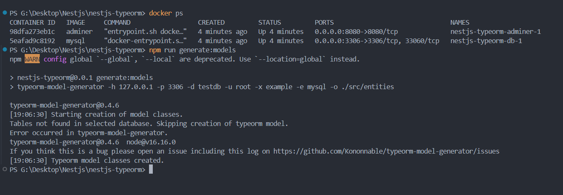The image size is (563, 195).
Task: Select the nestjs-typeorm-adminer-1 container name
Action: (496, 32)
